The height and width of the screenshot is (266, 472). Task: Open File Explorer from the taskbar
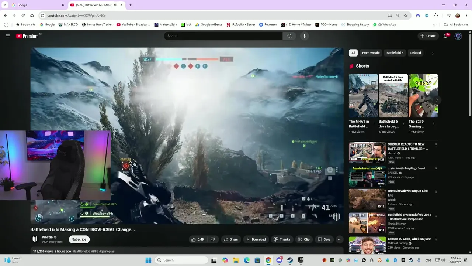[236, 260]
